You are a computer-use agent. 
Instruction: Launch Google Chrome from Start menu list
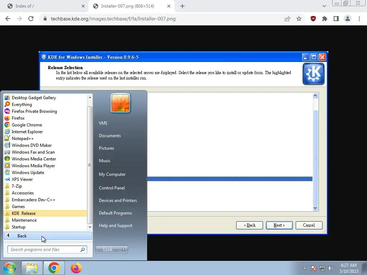pyautogui.click(x=45, y=125)
